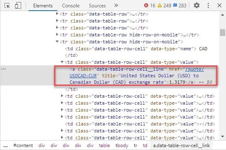Toggle the device toolbar icon
226x150 pixels.
pos(18,5)
